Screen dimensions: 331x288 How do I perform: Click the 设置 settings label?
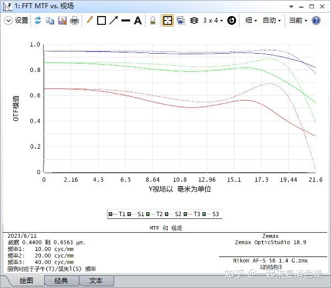pos(22,20)
